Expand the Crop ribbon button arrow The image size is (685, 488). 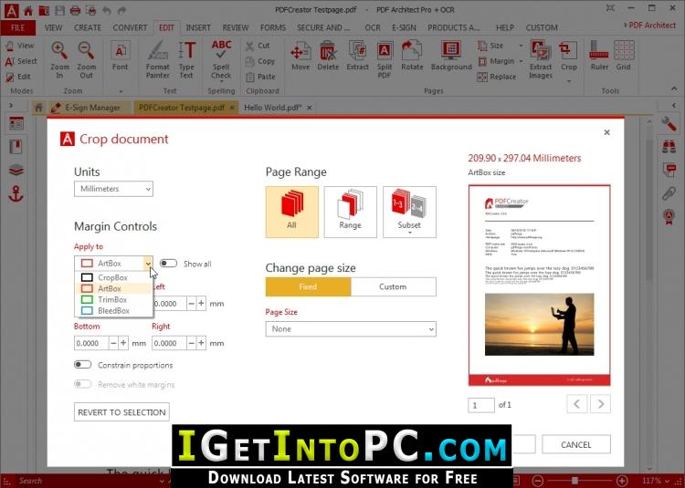[569, 81]
